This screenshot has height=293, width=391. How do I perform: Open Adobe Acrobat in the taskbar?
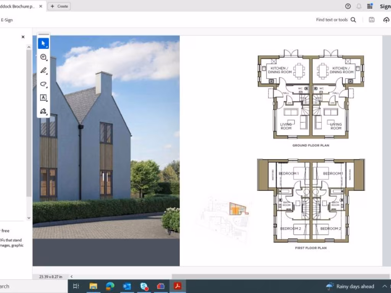[x=177, y=286]
